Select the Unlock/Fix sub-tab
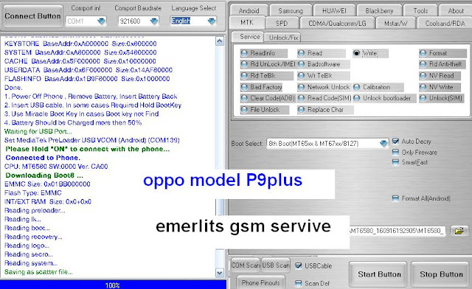472x289 pixels. tap(283, 38)
